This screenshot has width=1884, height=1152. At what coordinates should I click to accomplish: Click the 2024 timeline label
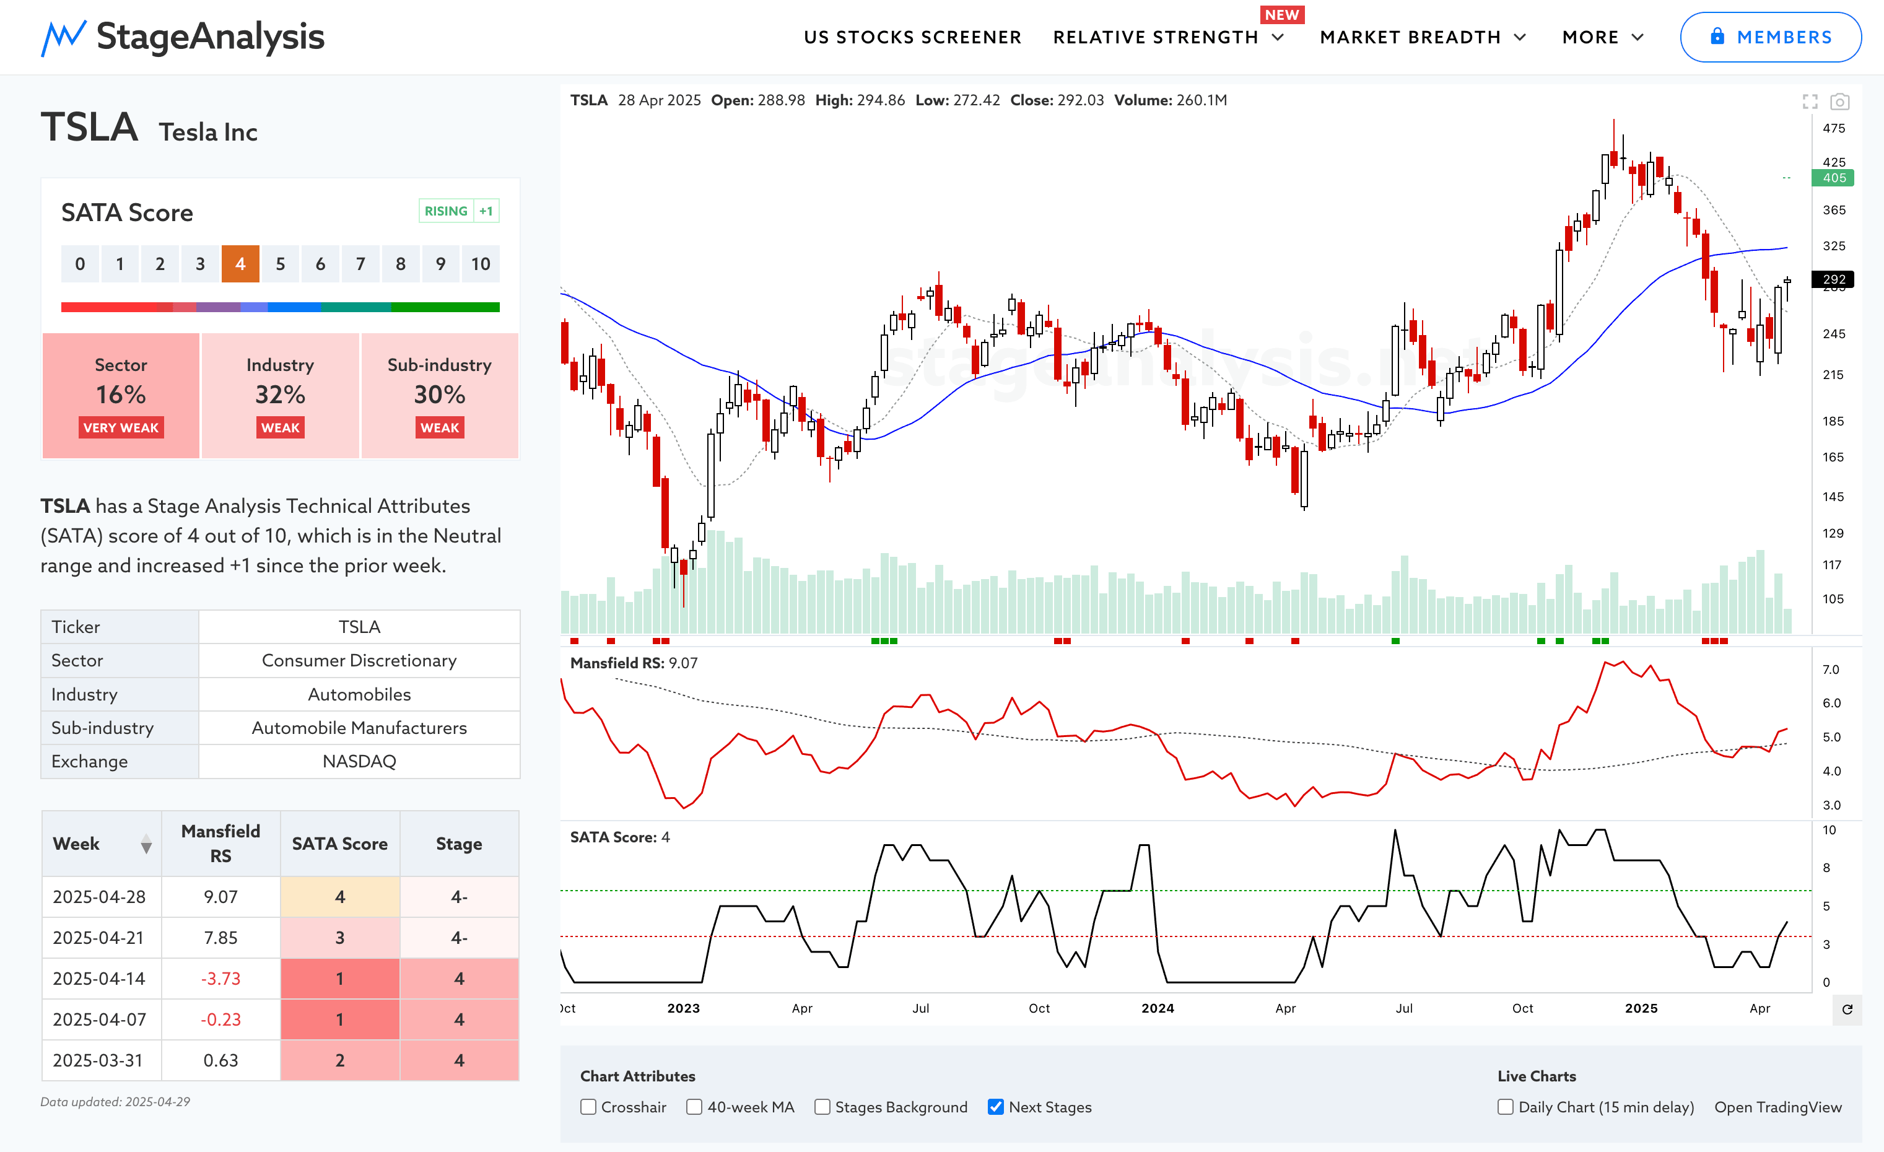pos(1158,1008)
